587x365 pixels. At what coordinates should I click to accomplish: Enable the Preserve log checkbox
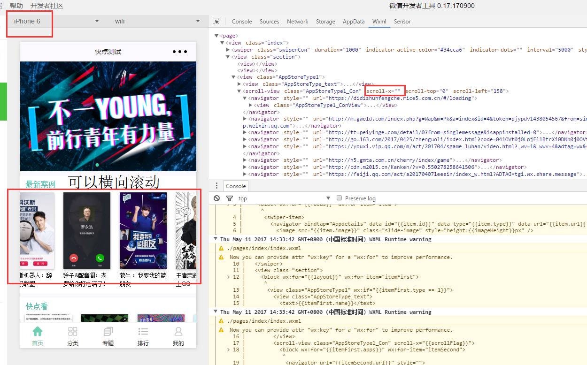[x=340, y=198]
